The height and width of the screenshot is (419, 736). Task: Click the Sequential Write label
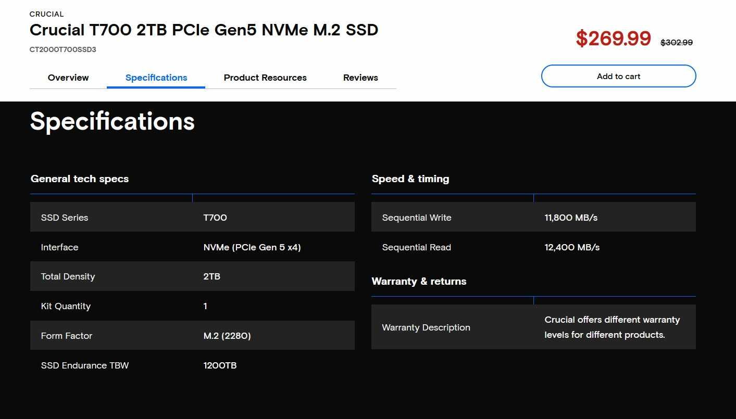[x=417, y=218]
